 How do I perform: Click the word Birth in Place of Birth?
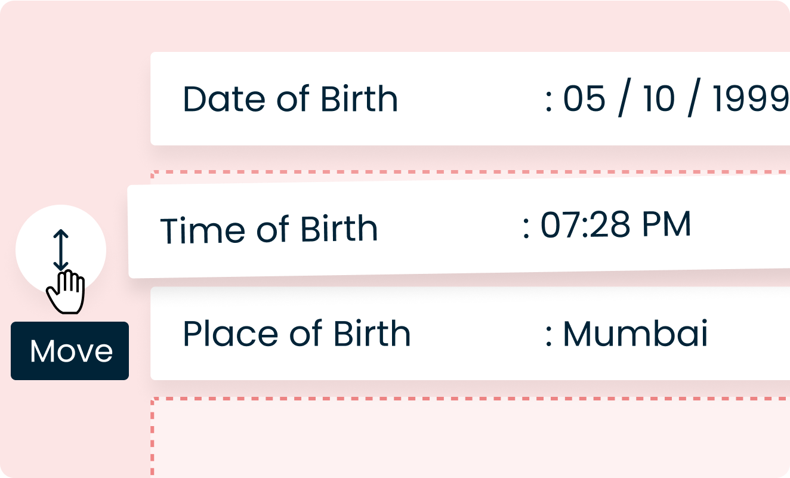[x=372, y=334]
